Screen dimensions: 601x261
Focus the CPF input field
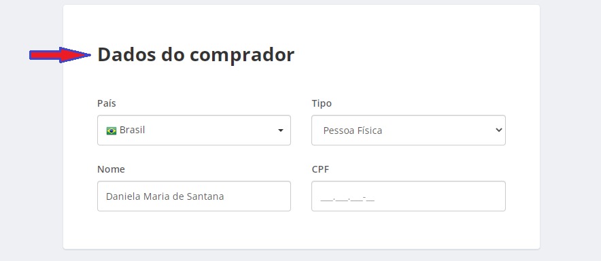coord(408,196)
